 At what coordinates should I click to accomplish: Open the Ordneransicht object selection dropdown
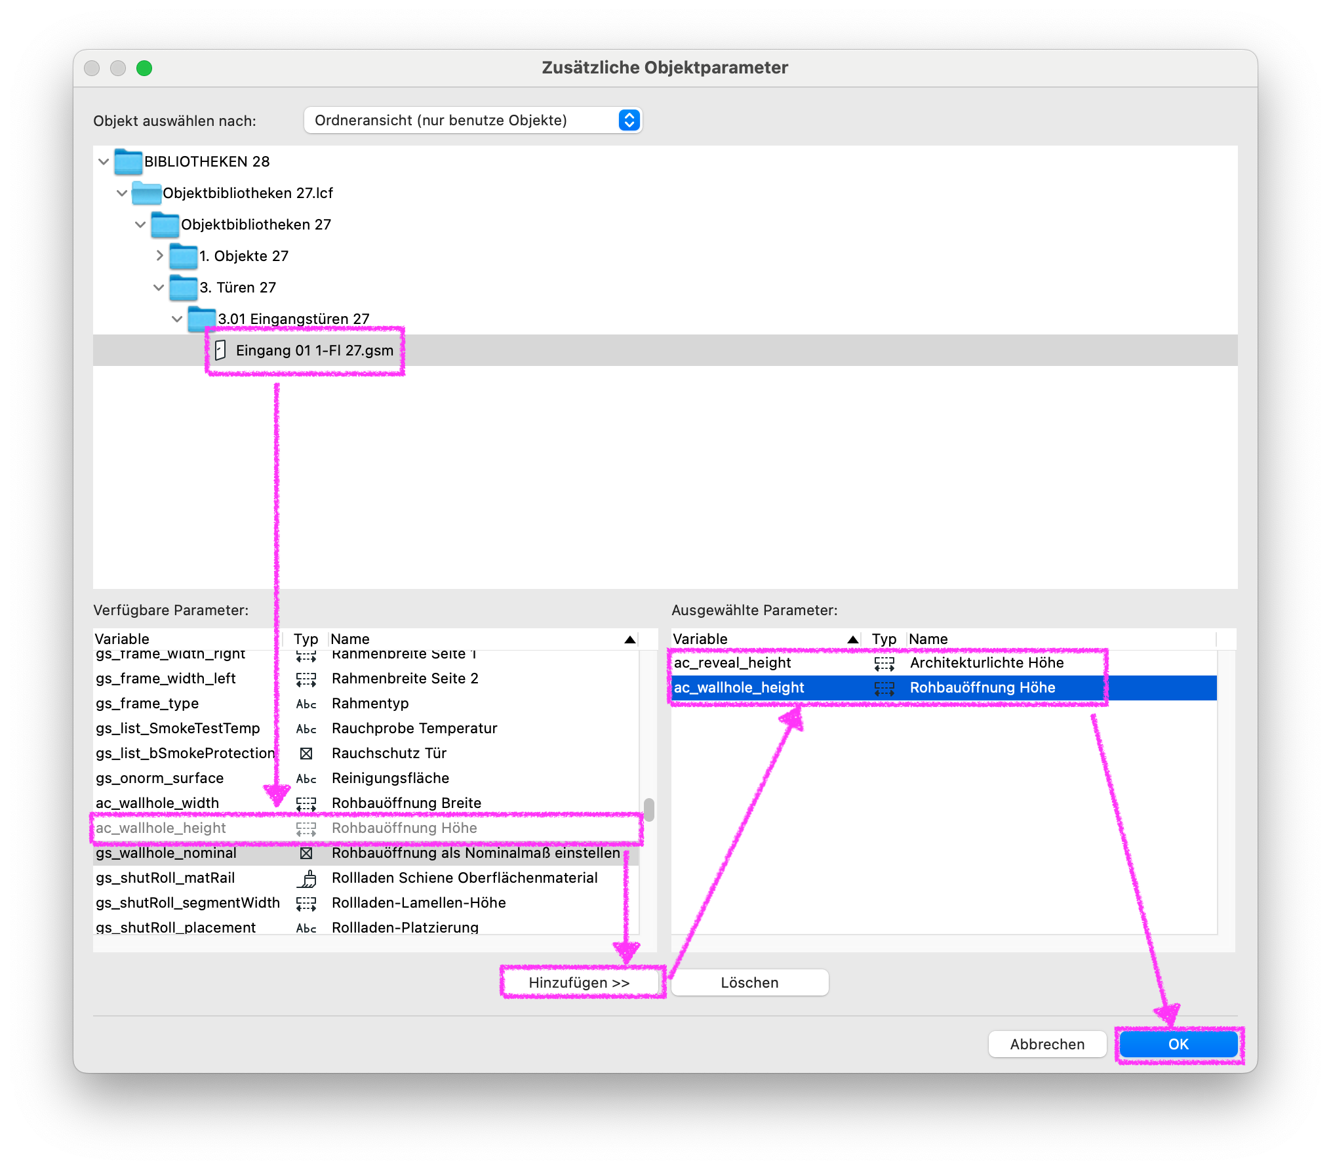pyautogui.click(x=473, y=121)
